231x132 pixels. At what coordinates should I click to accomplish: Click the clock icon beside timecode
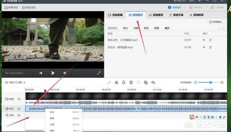6,82
